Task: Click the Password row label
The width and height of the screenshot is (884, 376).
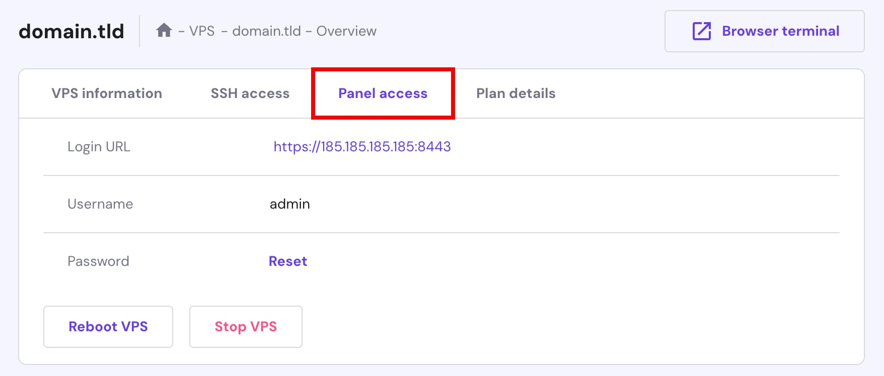Action: [x=98, y=261]
